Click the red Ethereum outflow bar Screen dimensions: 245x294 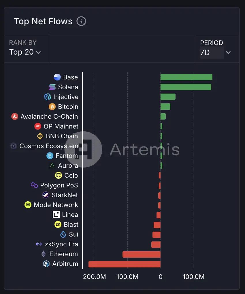pos(141,254)
